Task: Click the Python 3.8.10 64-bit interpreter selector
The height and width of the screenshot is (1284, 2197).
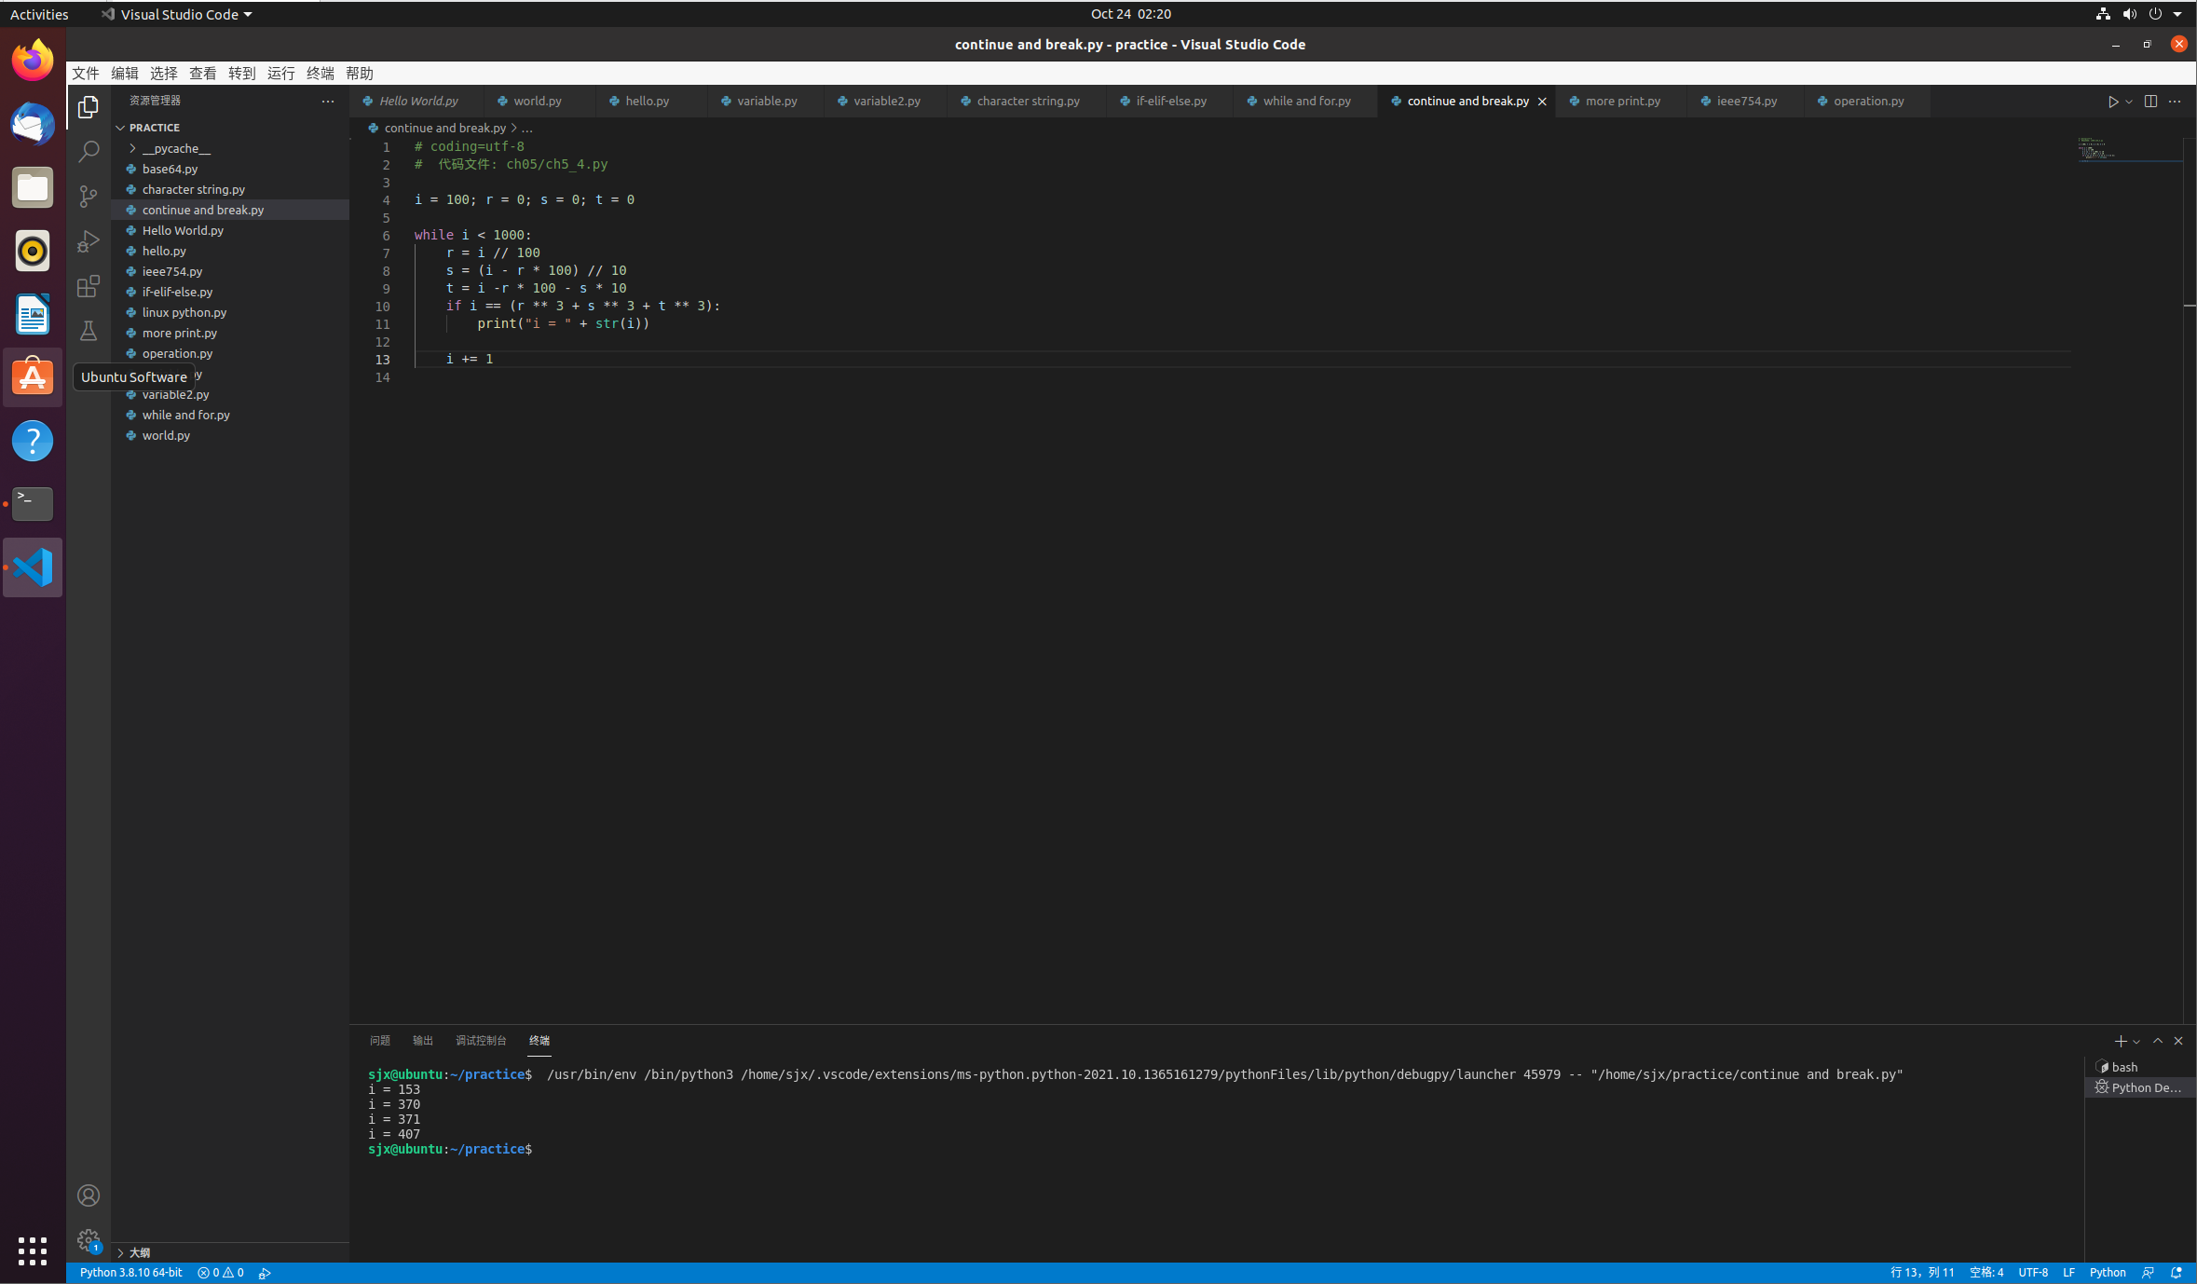Action: point(130,1273)
